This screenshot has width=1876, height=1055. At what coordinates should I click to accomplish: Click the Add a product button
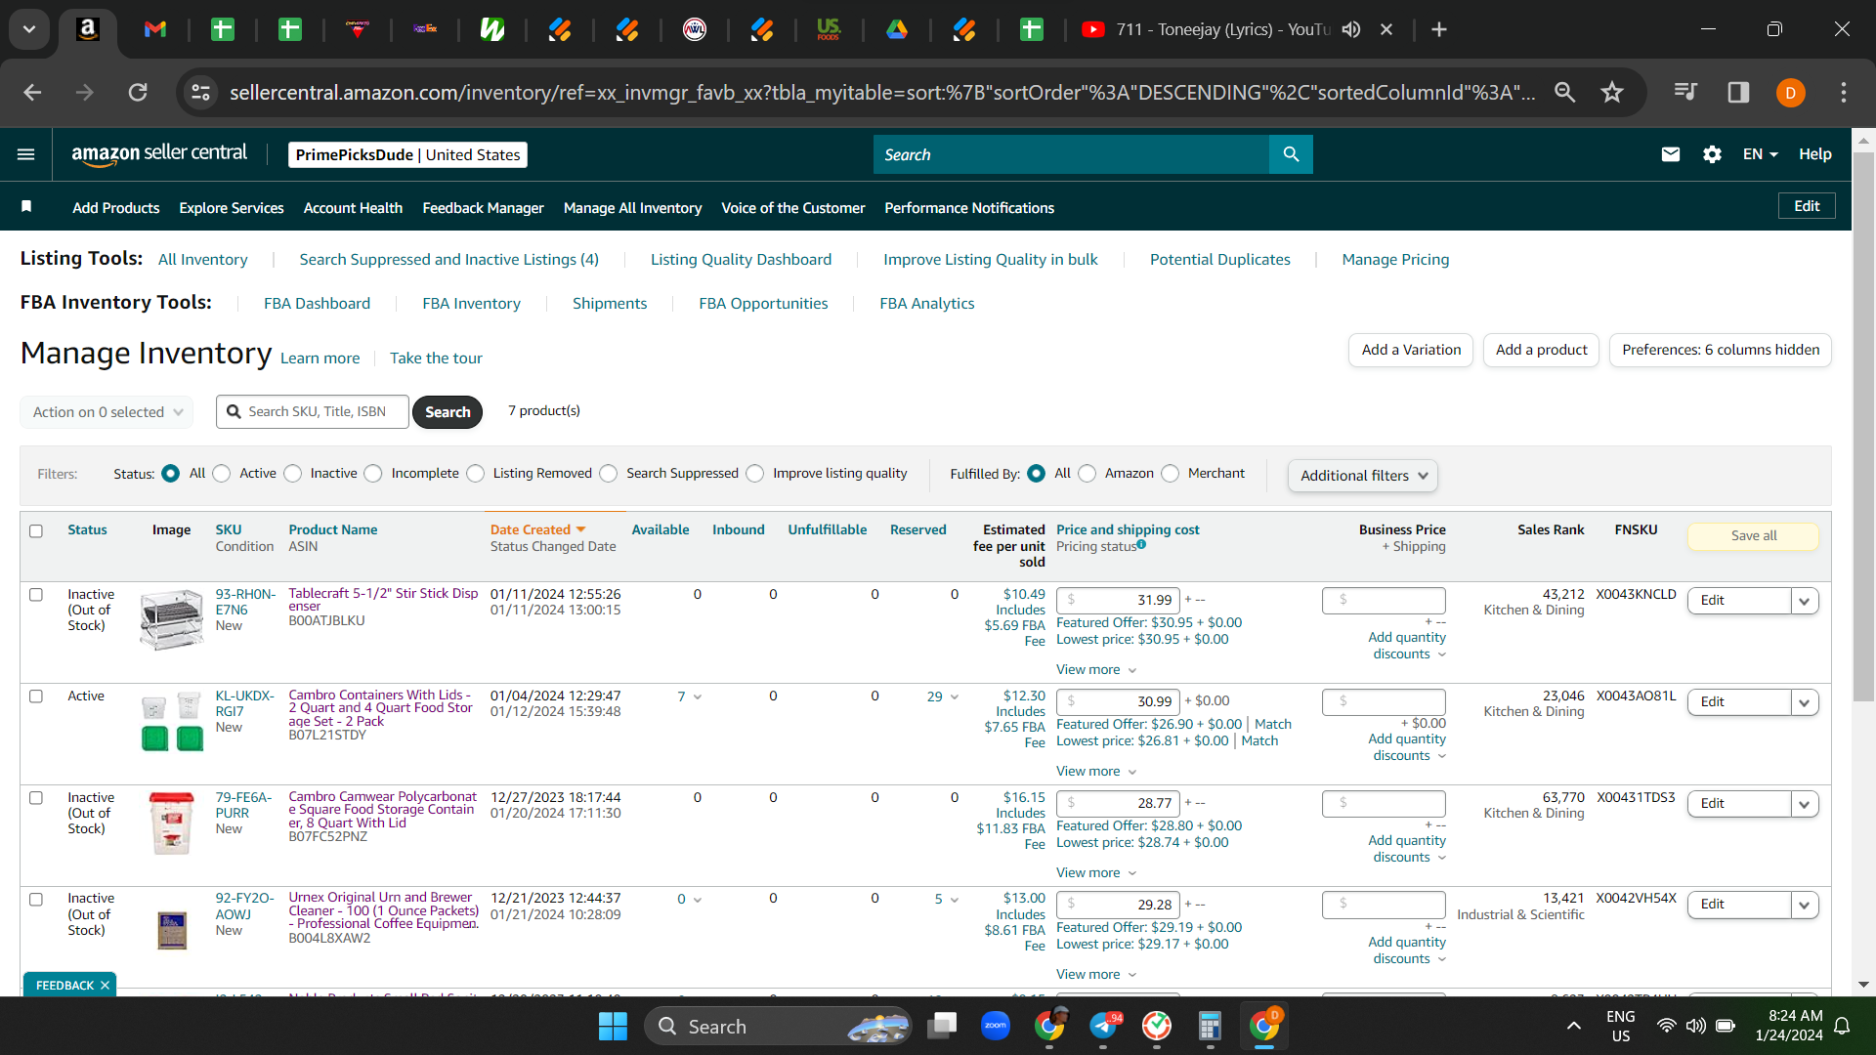pyautogui.click(x=1541, y=350)
